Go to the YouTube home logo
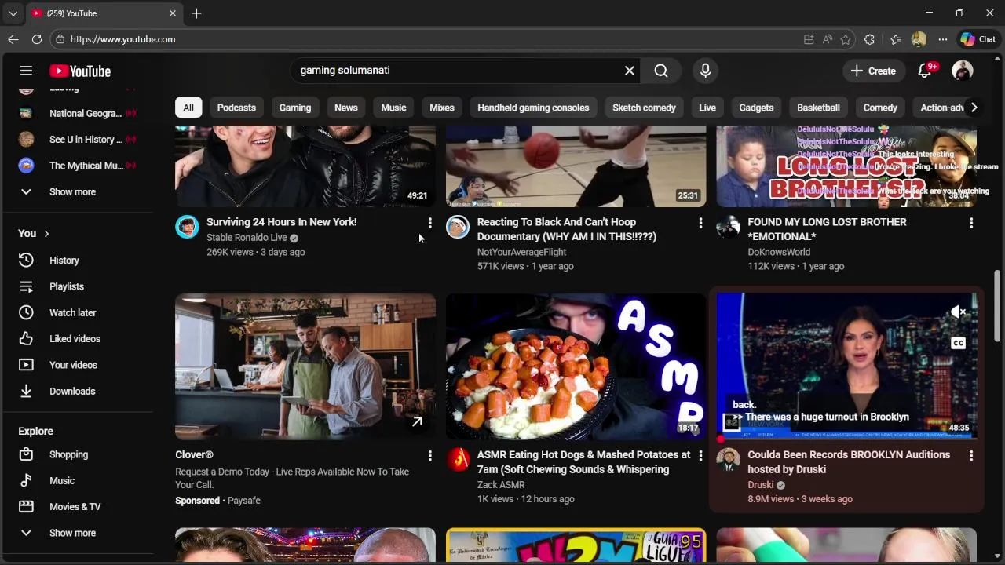Viewport: 1005px width, 565px height. (80, 71)
